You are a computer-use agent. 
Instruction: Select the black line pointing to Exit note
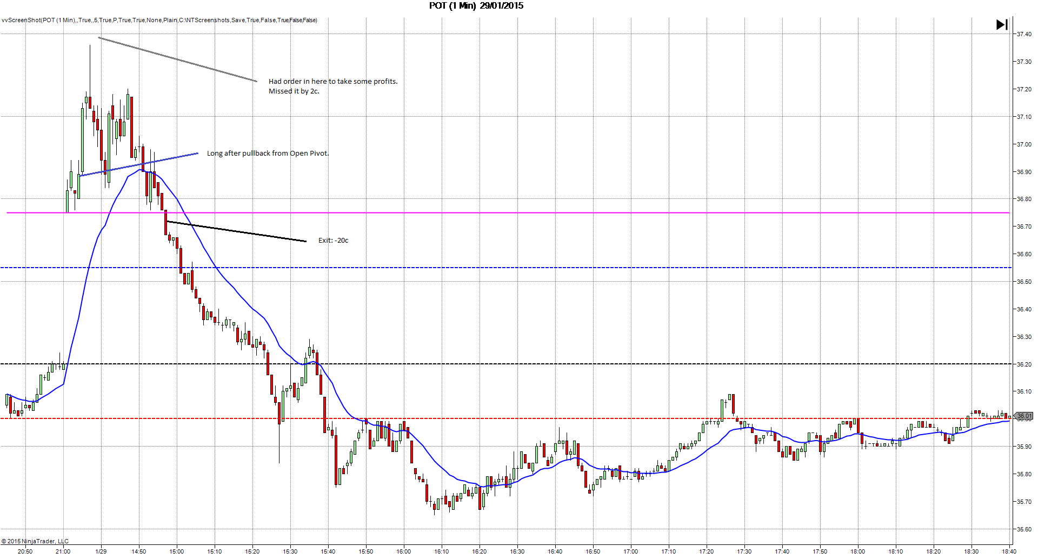click(x=236, y=231)
